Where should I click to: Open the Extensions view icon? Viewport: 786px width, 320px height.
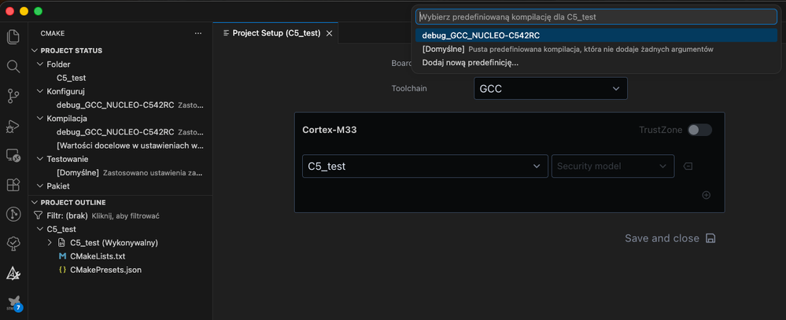[x=13, y=185]
